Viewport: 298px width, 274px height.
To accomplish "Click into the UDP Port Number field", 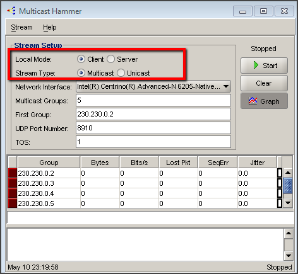I will tap(153, 128).
